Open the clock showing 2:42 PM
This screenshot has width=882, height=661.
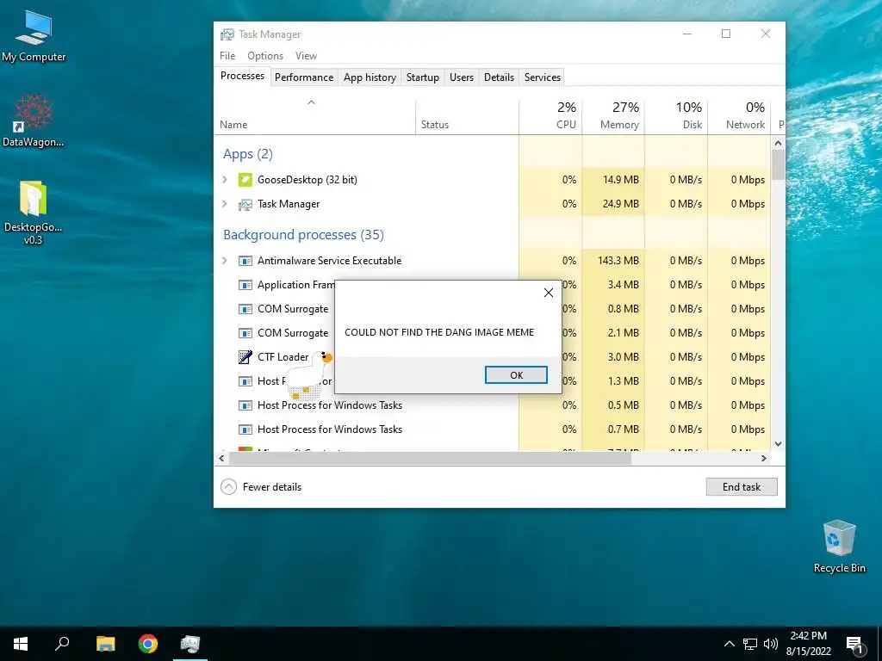pos(808,644)
